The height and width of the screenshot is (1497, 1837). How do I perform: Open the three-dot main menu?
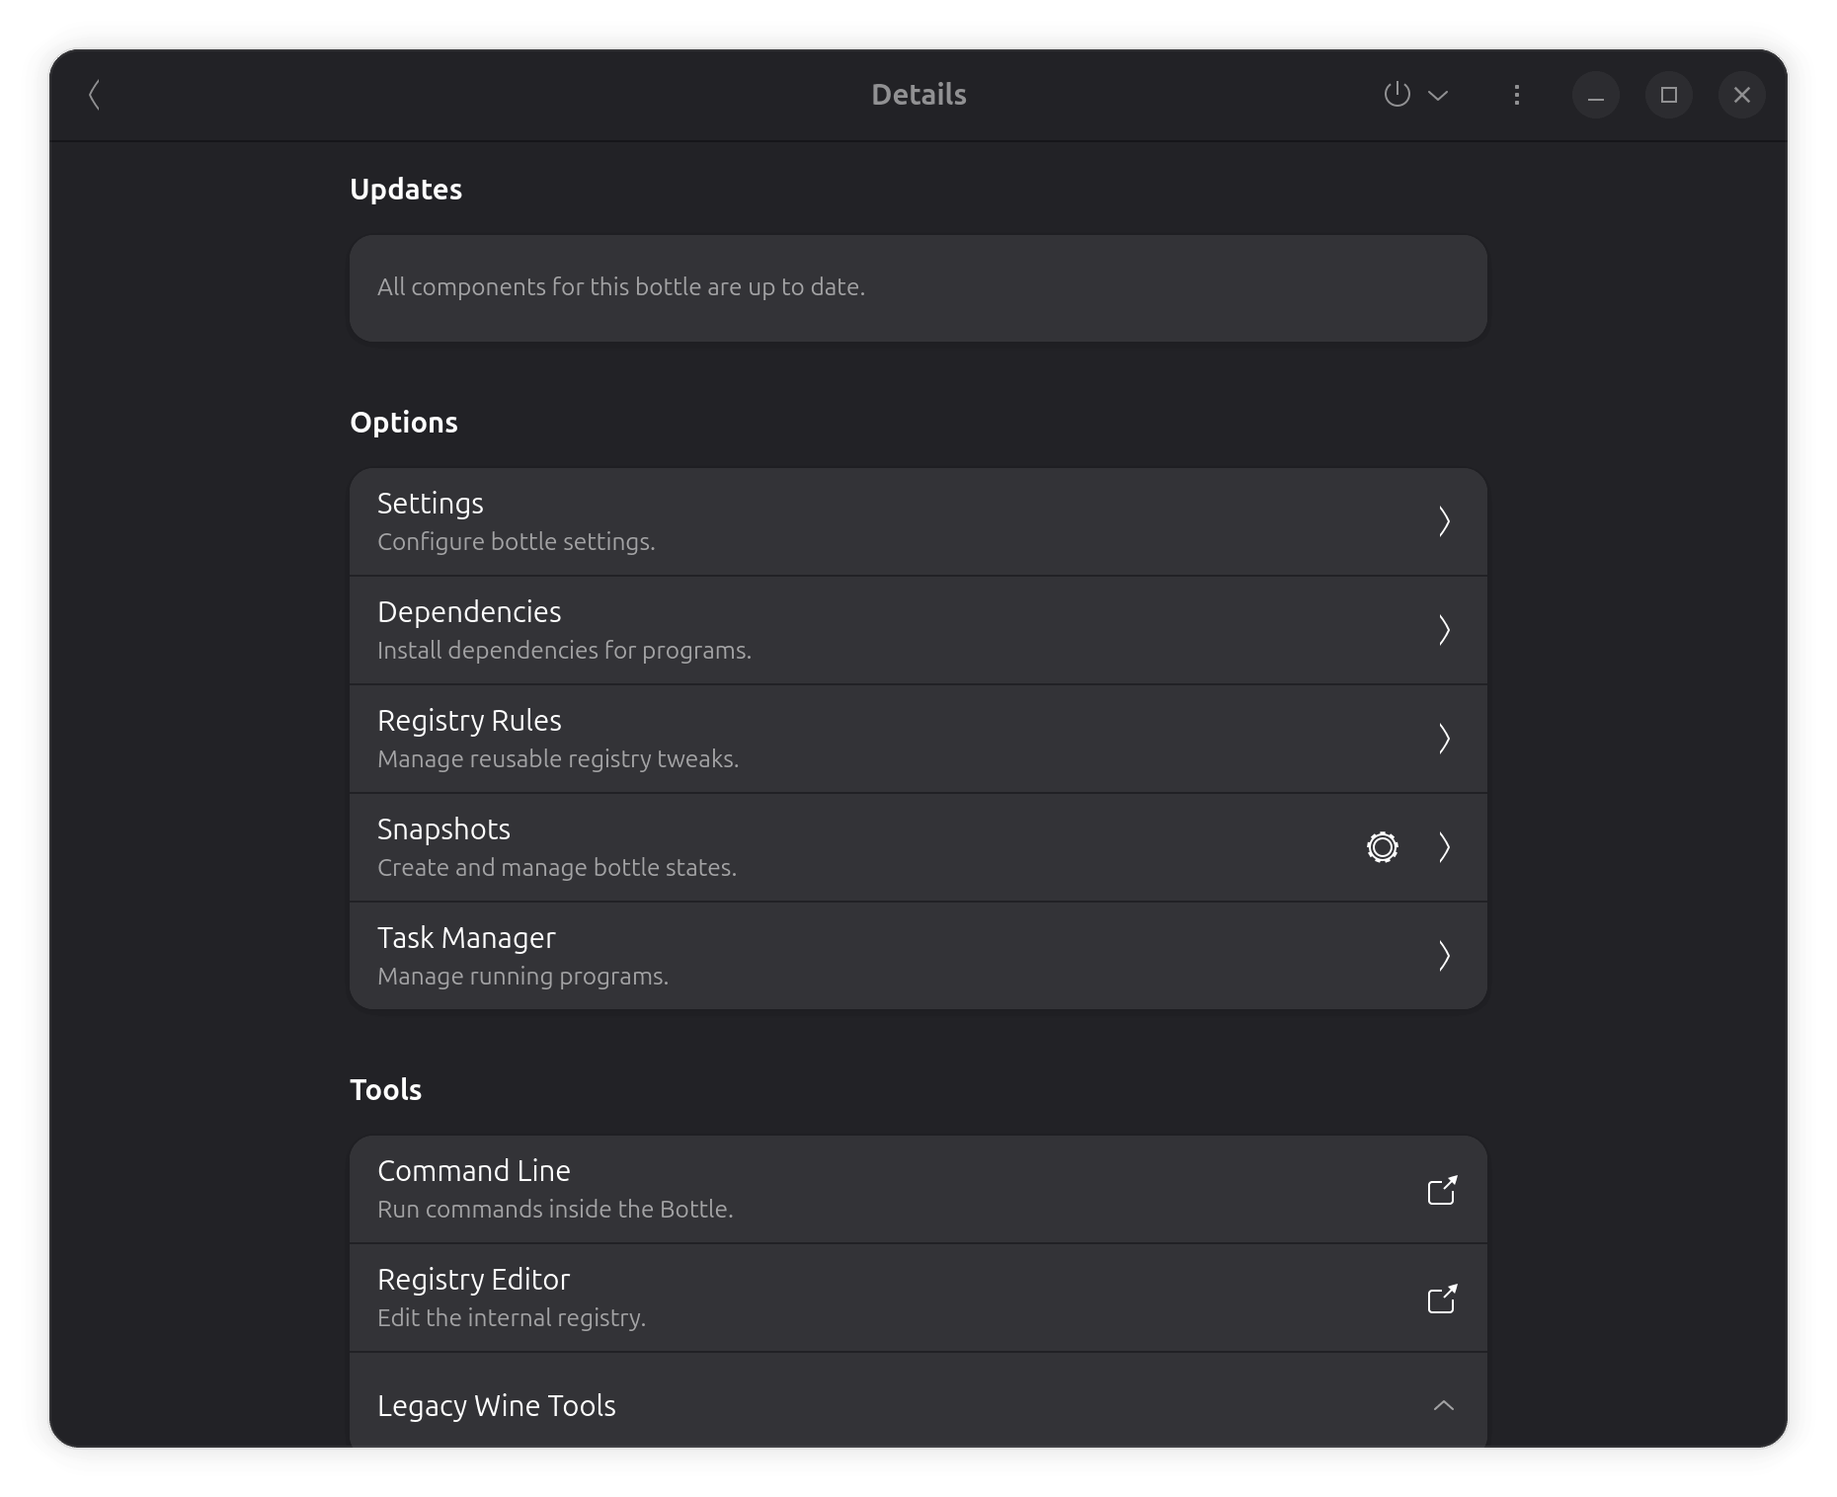[x=1517, y=95]
